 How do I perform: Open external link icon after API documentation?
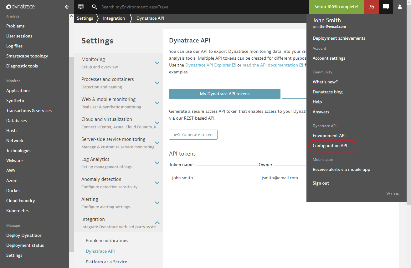coord(301,65)
